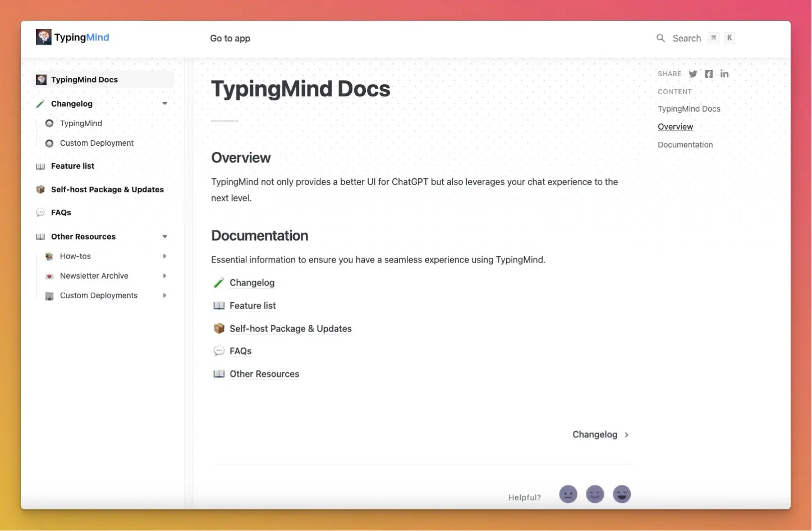Click the circle icon next to sidebar TypingMind

tap(49, 123)
